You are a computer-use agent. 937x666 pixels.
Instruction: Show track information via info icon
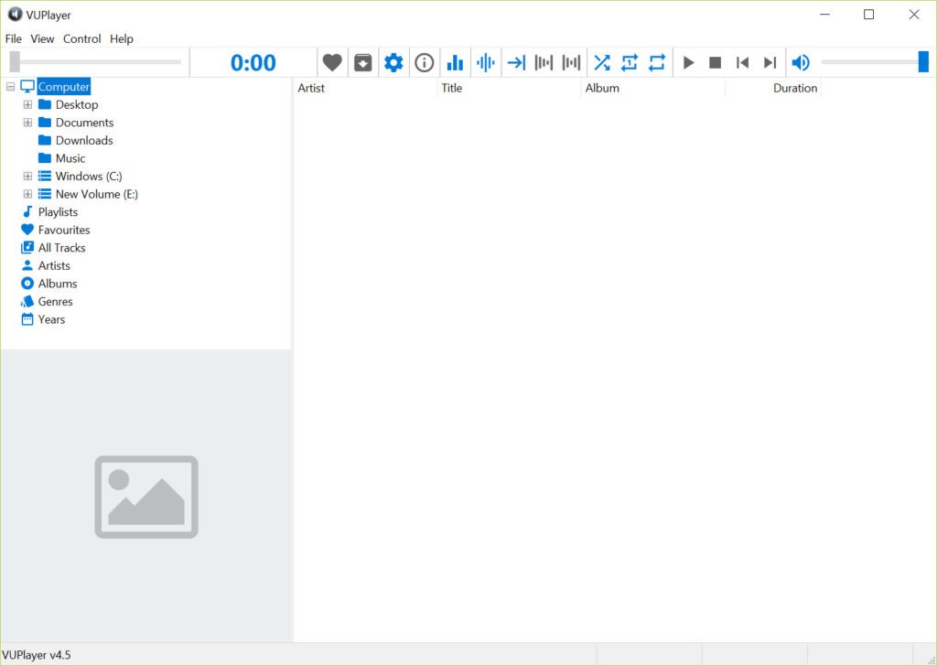click(x=424, y=62)
